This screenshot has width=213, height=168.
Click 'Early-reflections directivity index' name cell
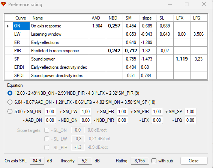(x=59, y=67)
